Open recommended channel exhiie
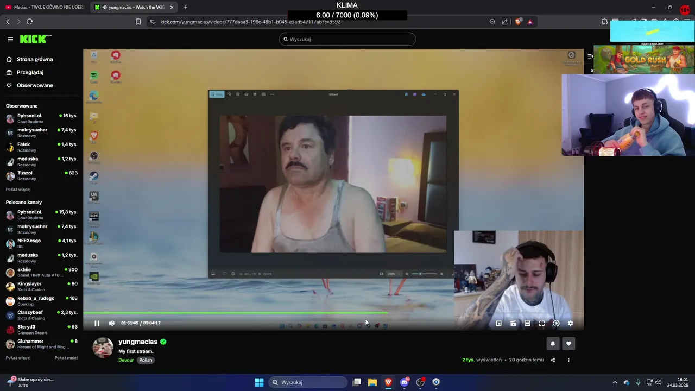695x391 pixels. point(41,272)
